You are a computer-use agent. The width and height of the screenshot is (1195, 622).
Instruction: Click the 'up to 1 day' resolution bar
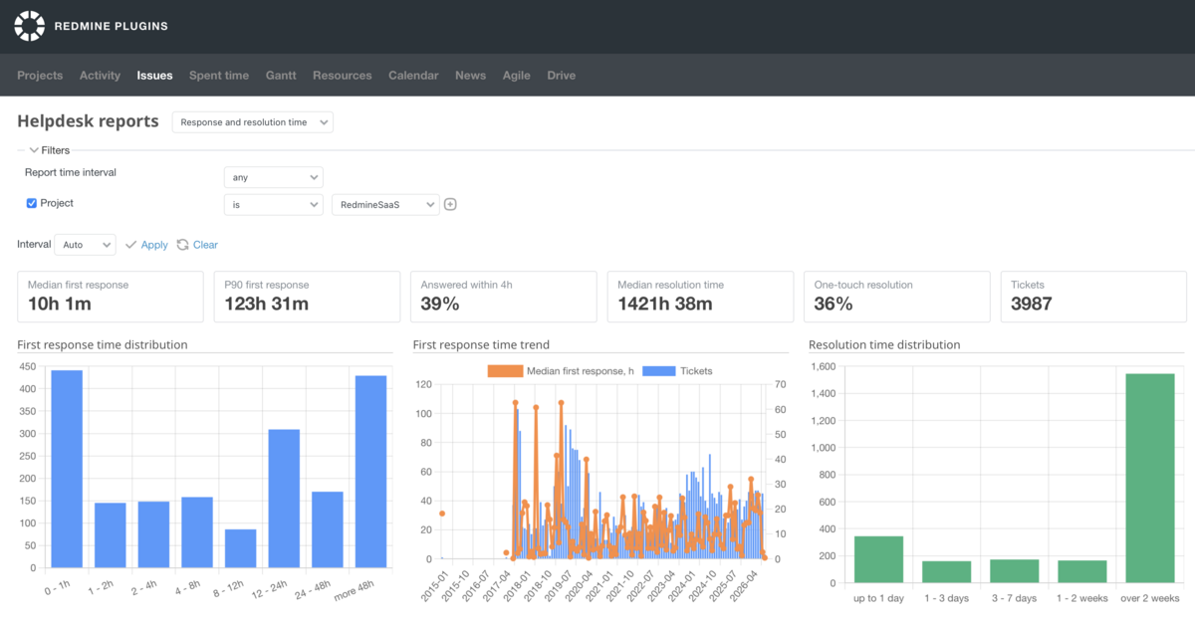pyautogui.click(x=878, y=559)
